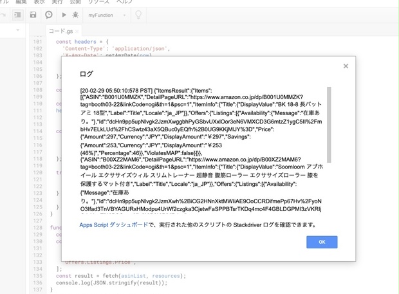Open the 実行 menu
Screen dimensions: 399x294
click(57, 2)
